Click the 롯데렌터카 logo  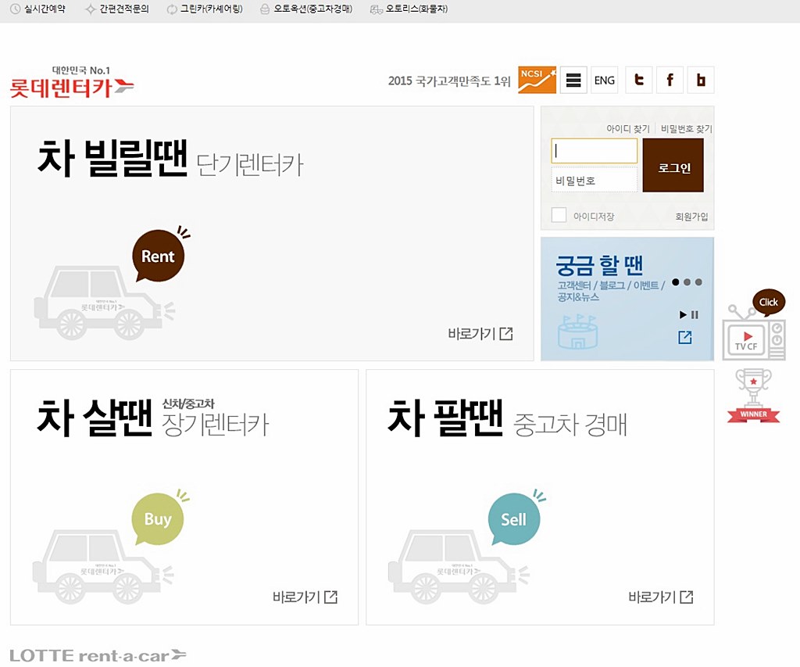[x=72, y=82]
